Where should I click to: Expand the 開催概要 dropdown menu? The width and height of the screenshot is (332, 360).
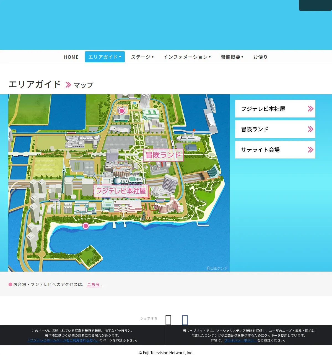point(232,57)
